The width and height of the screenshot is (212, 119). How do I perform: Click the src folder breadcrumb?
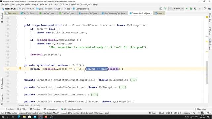22,9
